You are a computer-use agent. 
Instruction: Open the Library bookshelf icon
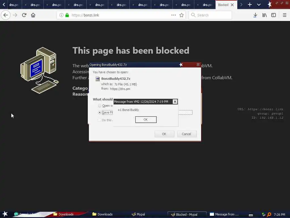[x=265, y=15]
